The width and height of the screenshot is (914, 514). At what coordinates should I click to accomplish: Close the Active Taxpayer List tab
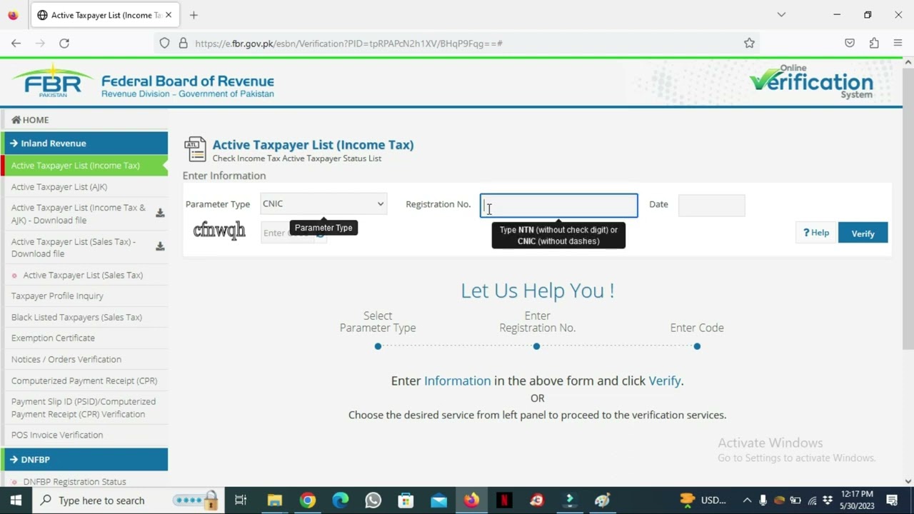pyautogui.click(x=169, y=15)
